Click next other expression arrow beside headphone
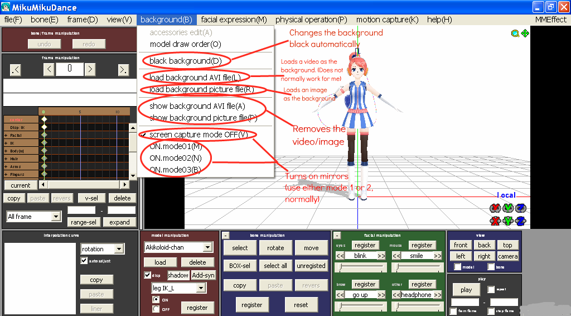Image resolution: width=571 pixels, height=316 pixels. coord(438,295)
